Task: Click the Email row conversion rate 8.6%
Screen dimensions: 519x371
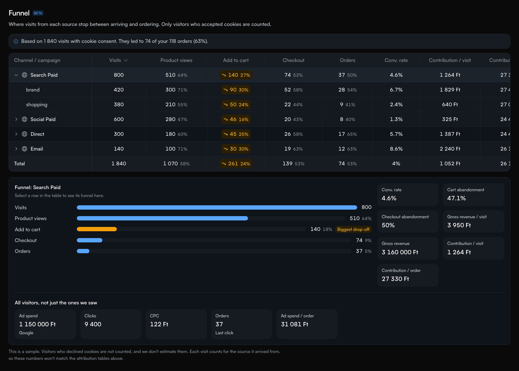Action: tap(396, 149)
